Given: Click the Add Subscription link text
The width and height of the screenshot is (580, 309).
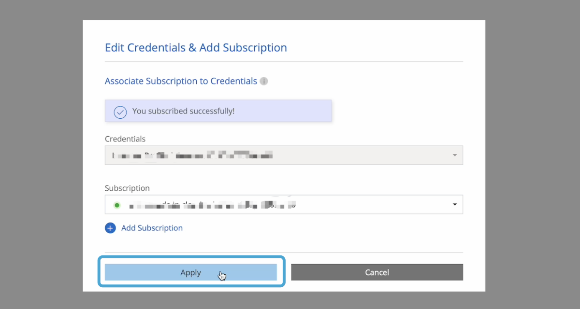Looking at the screenshot, I should click(x=152, y=228).
